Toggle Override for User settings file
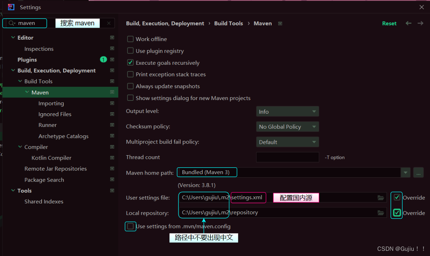 [397, 197]
